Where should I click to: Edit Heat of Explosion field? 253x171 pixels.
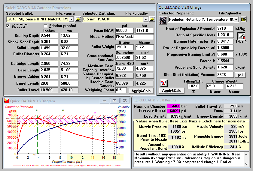225,28
